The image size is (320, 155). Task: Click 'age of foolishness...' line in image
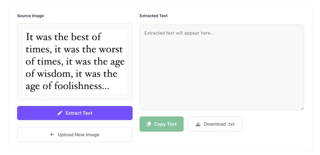tap(67, 86)
